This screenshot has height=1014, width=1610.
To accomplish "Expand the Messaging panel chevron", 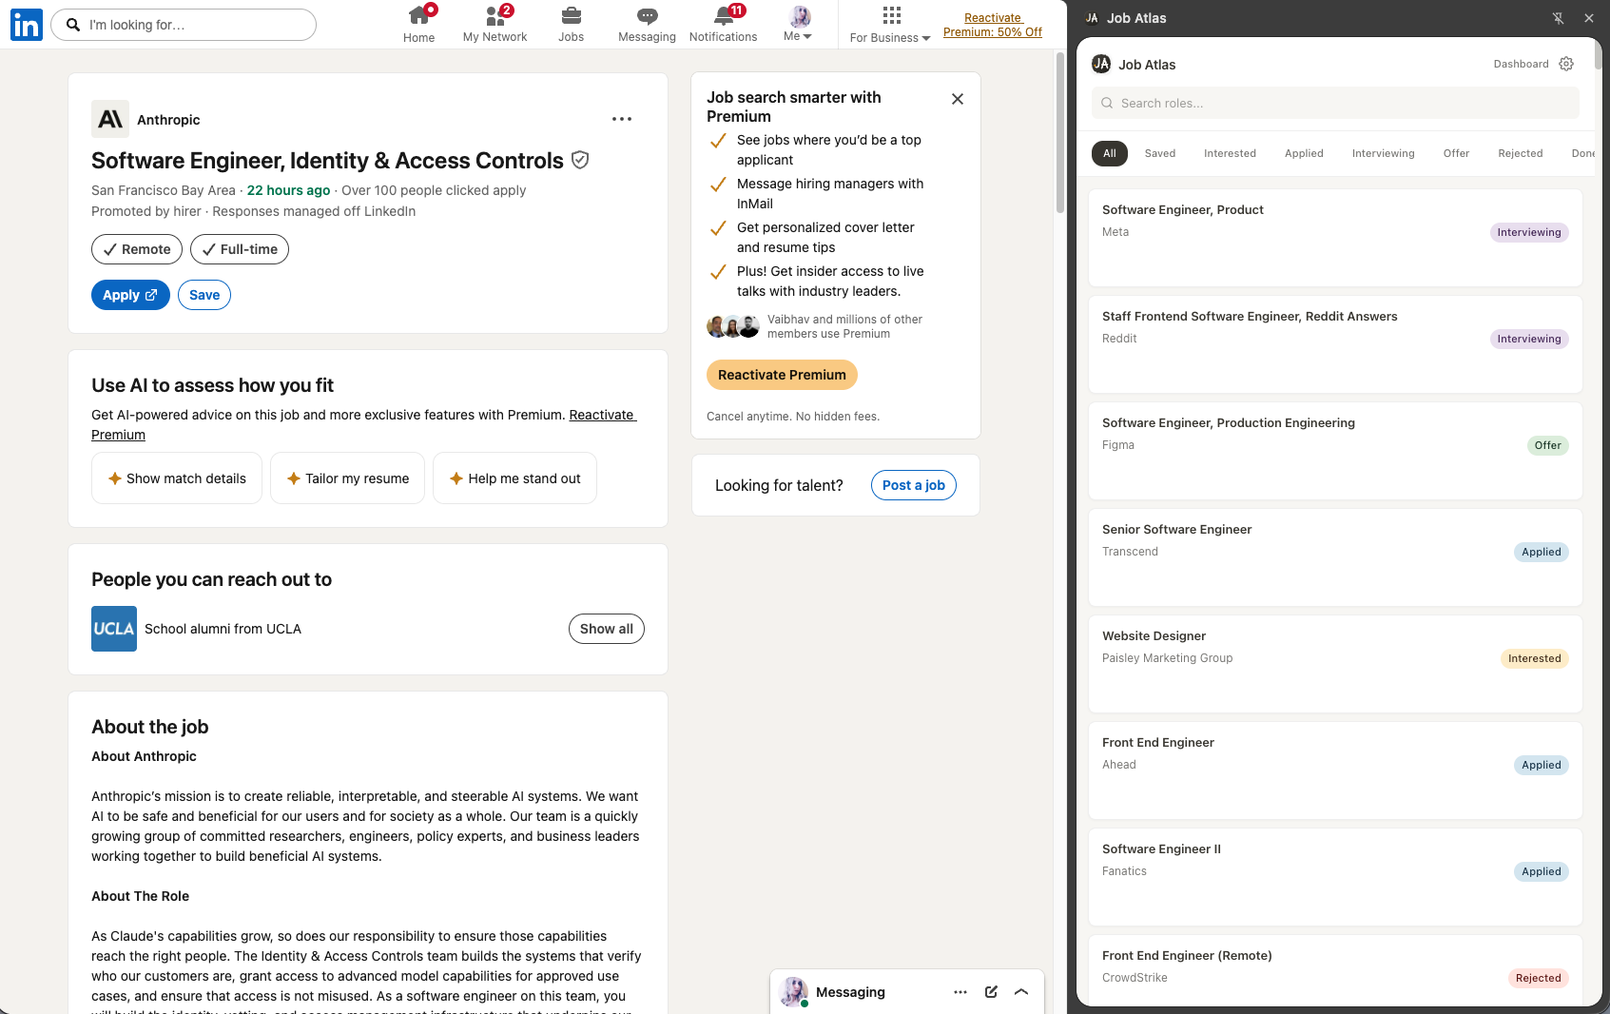I will pyautogui.click(x=1021, y=992).
